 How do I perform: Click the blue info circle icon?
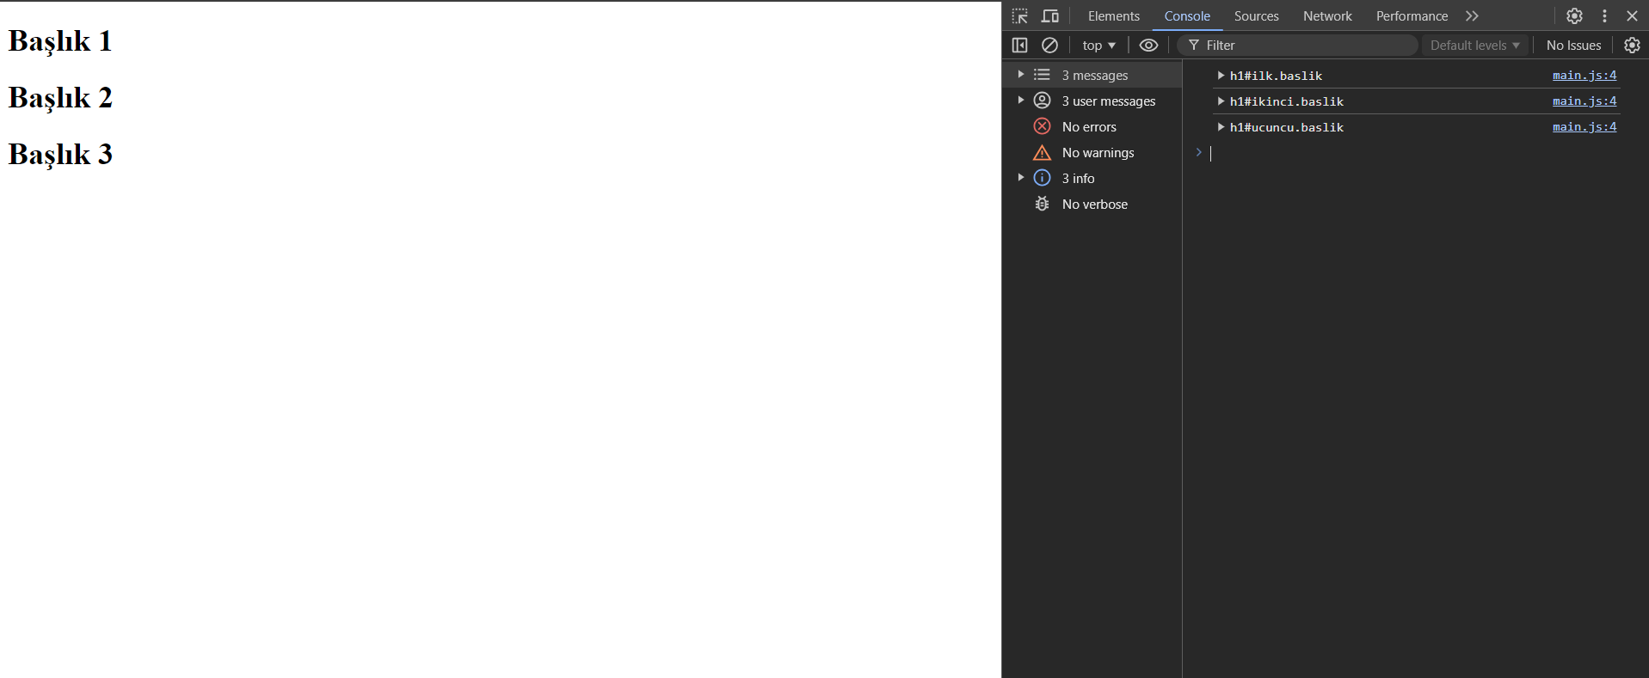1042,178
